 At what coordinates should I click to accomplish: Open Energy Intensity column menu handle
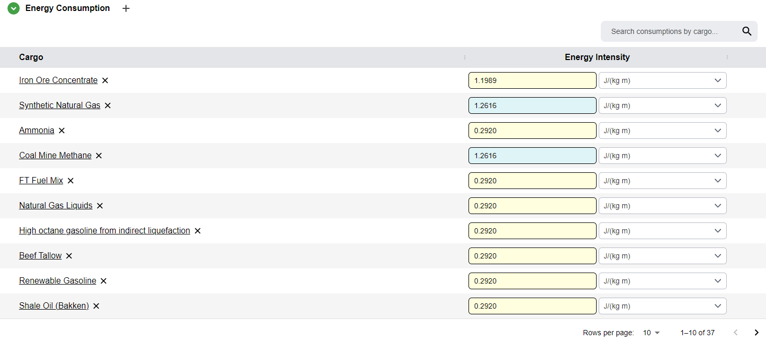point(727,57)
